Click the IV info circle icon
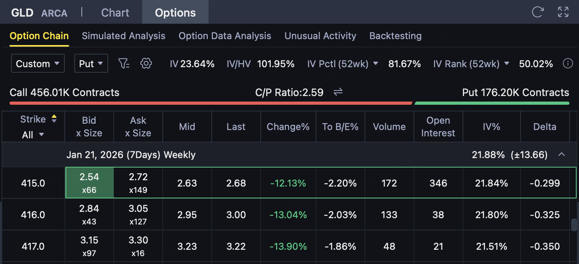 point(568,64)
